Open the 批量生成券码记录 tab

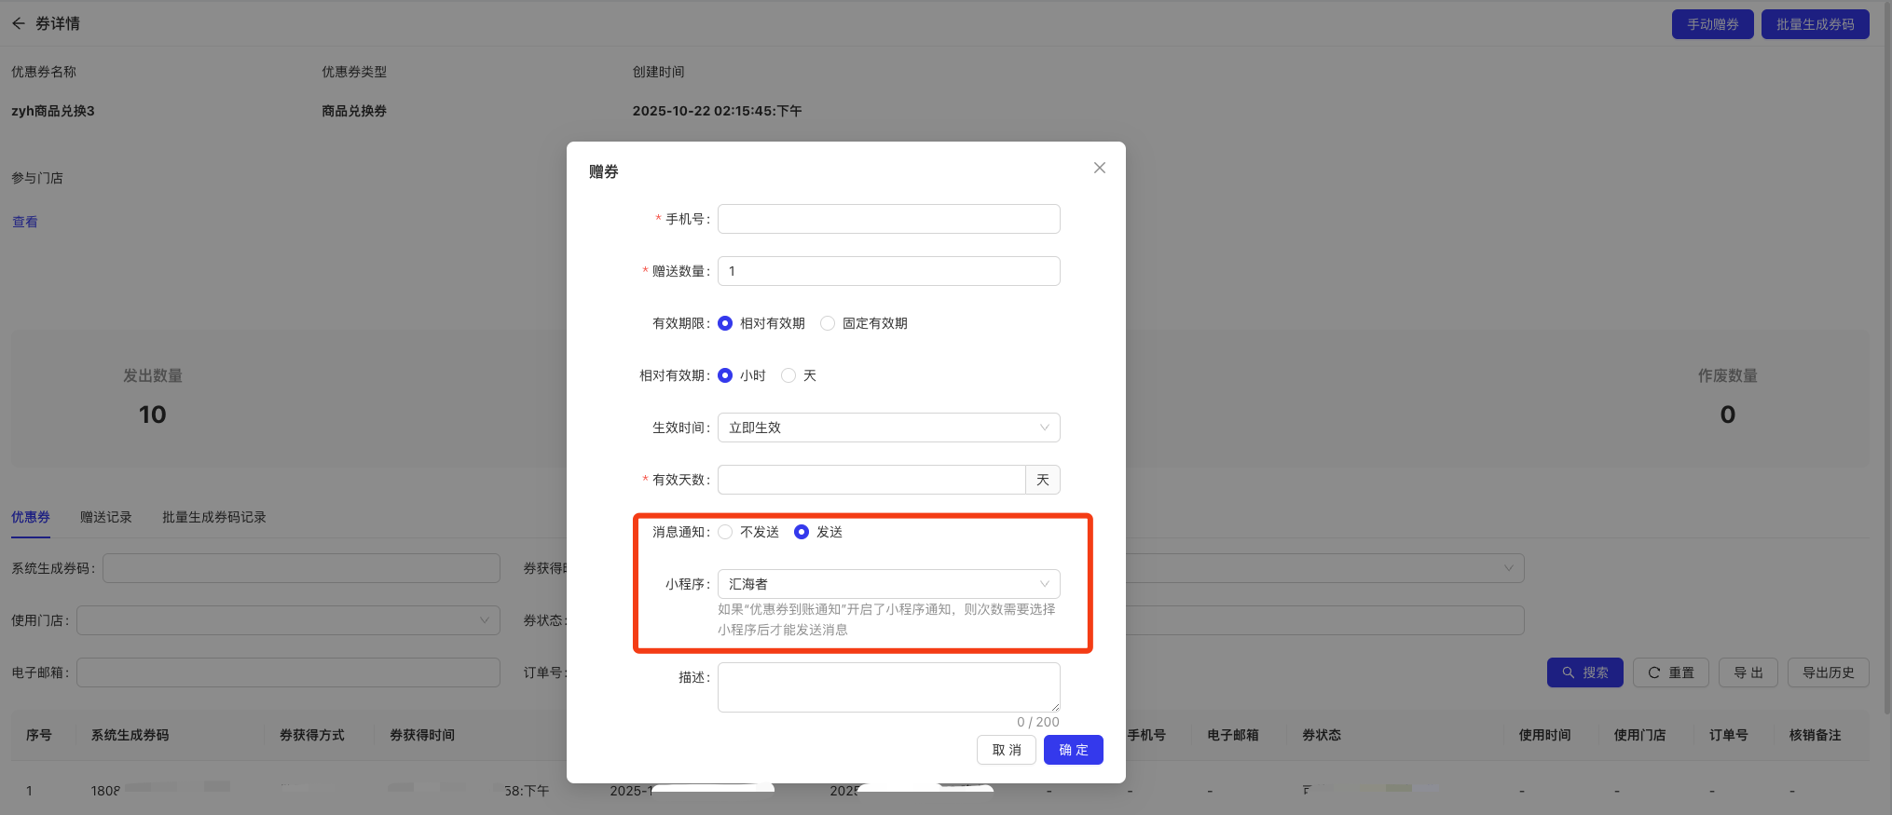coord(214,517)
